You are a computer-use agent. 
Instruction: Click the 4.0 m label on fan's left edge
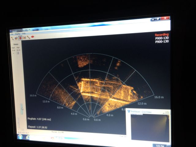tap(74, 114)
